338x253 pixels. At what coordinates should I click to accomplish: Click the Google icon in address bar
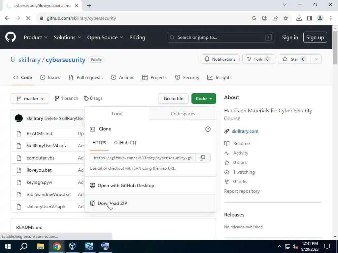pos(254,18)
